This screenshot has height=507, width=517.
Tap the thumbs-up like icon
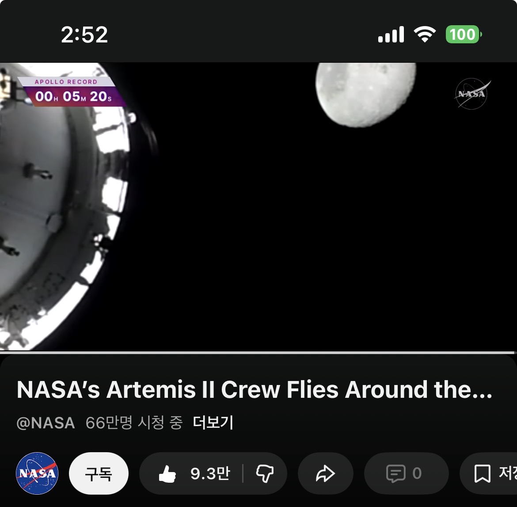(167, 474)
